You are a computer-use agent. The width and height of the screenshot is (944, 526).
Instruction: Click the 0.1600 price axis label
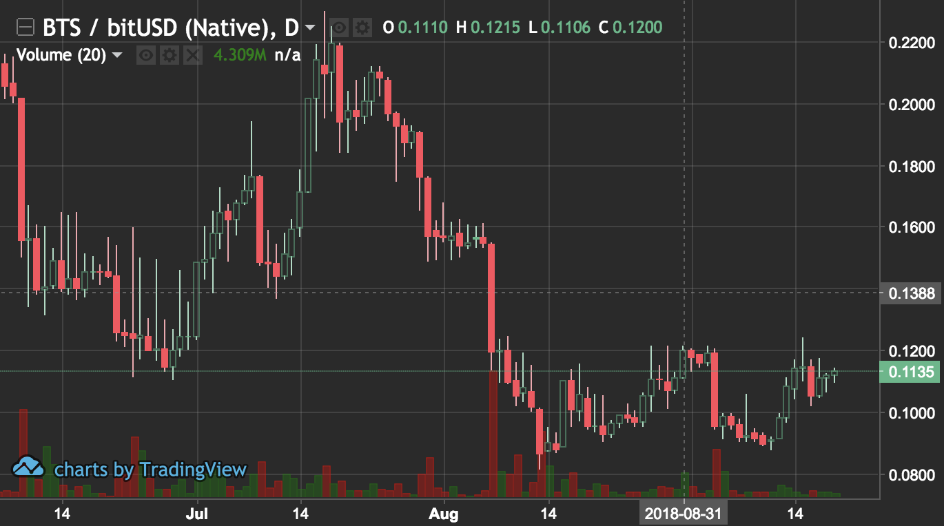[x=912, y=227]
